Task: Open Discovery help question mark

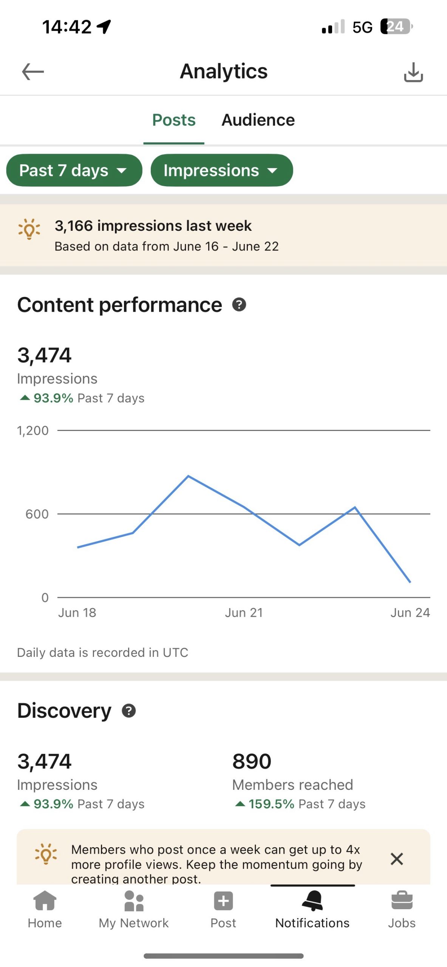Action: (x=129, y=711)
